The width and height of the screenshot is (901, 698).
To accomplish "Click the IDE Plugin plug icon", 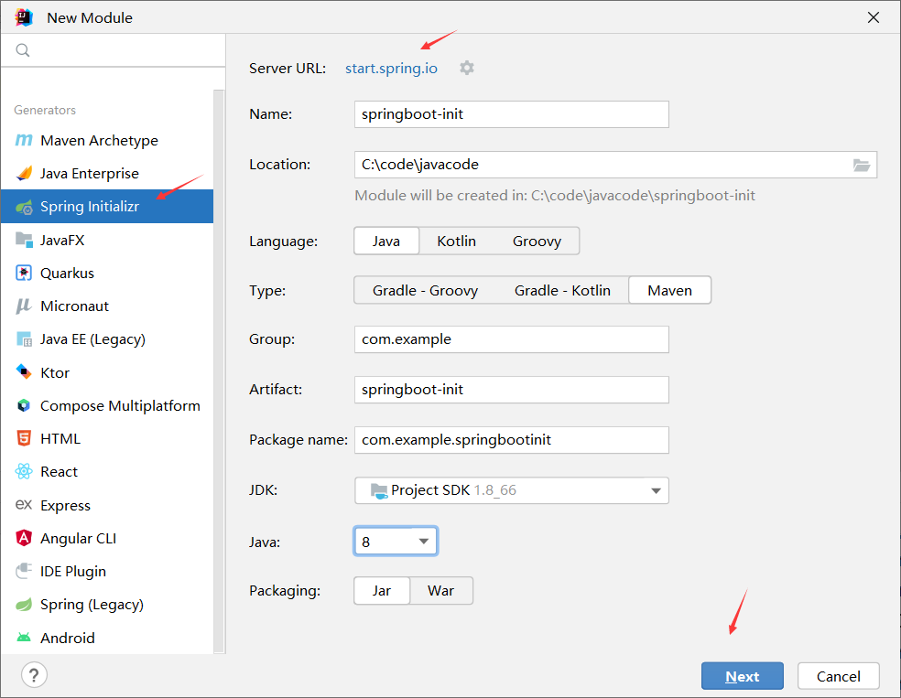I will point(24,571).
